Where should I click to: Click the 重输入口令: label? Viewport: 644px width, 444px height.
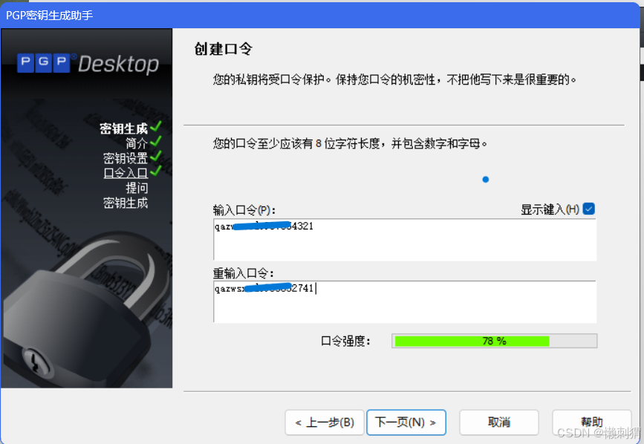click(x=243, y=273)
